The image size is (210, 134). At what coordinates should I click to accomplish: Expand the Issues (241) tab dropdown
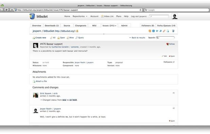[116, 26]
